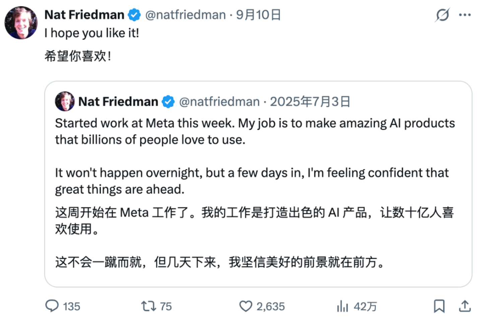Click Nat Friedman name in quoted tweet
The image size is (482, 321).
pos(118,102)
